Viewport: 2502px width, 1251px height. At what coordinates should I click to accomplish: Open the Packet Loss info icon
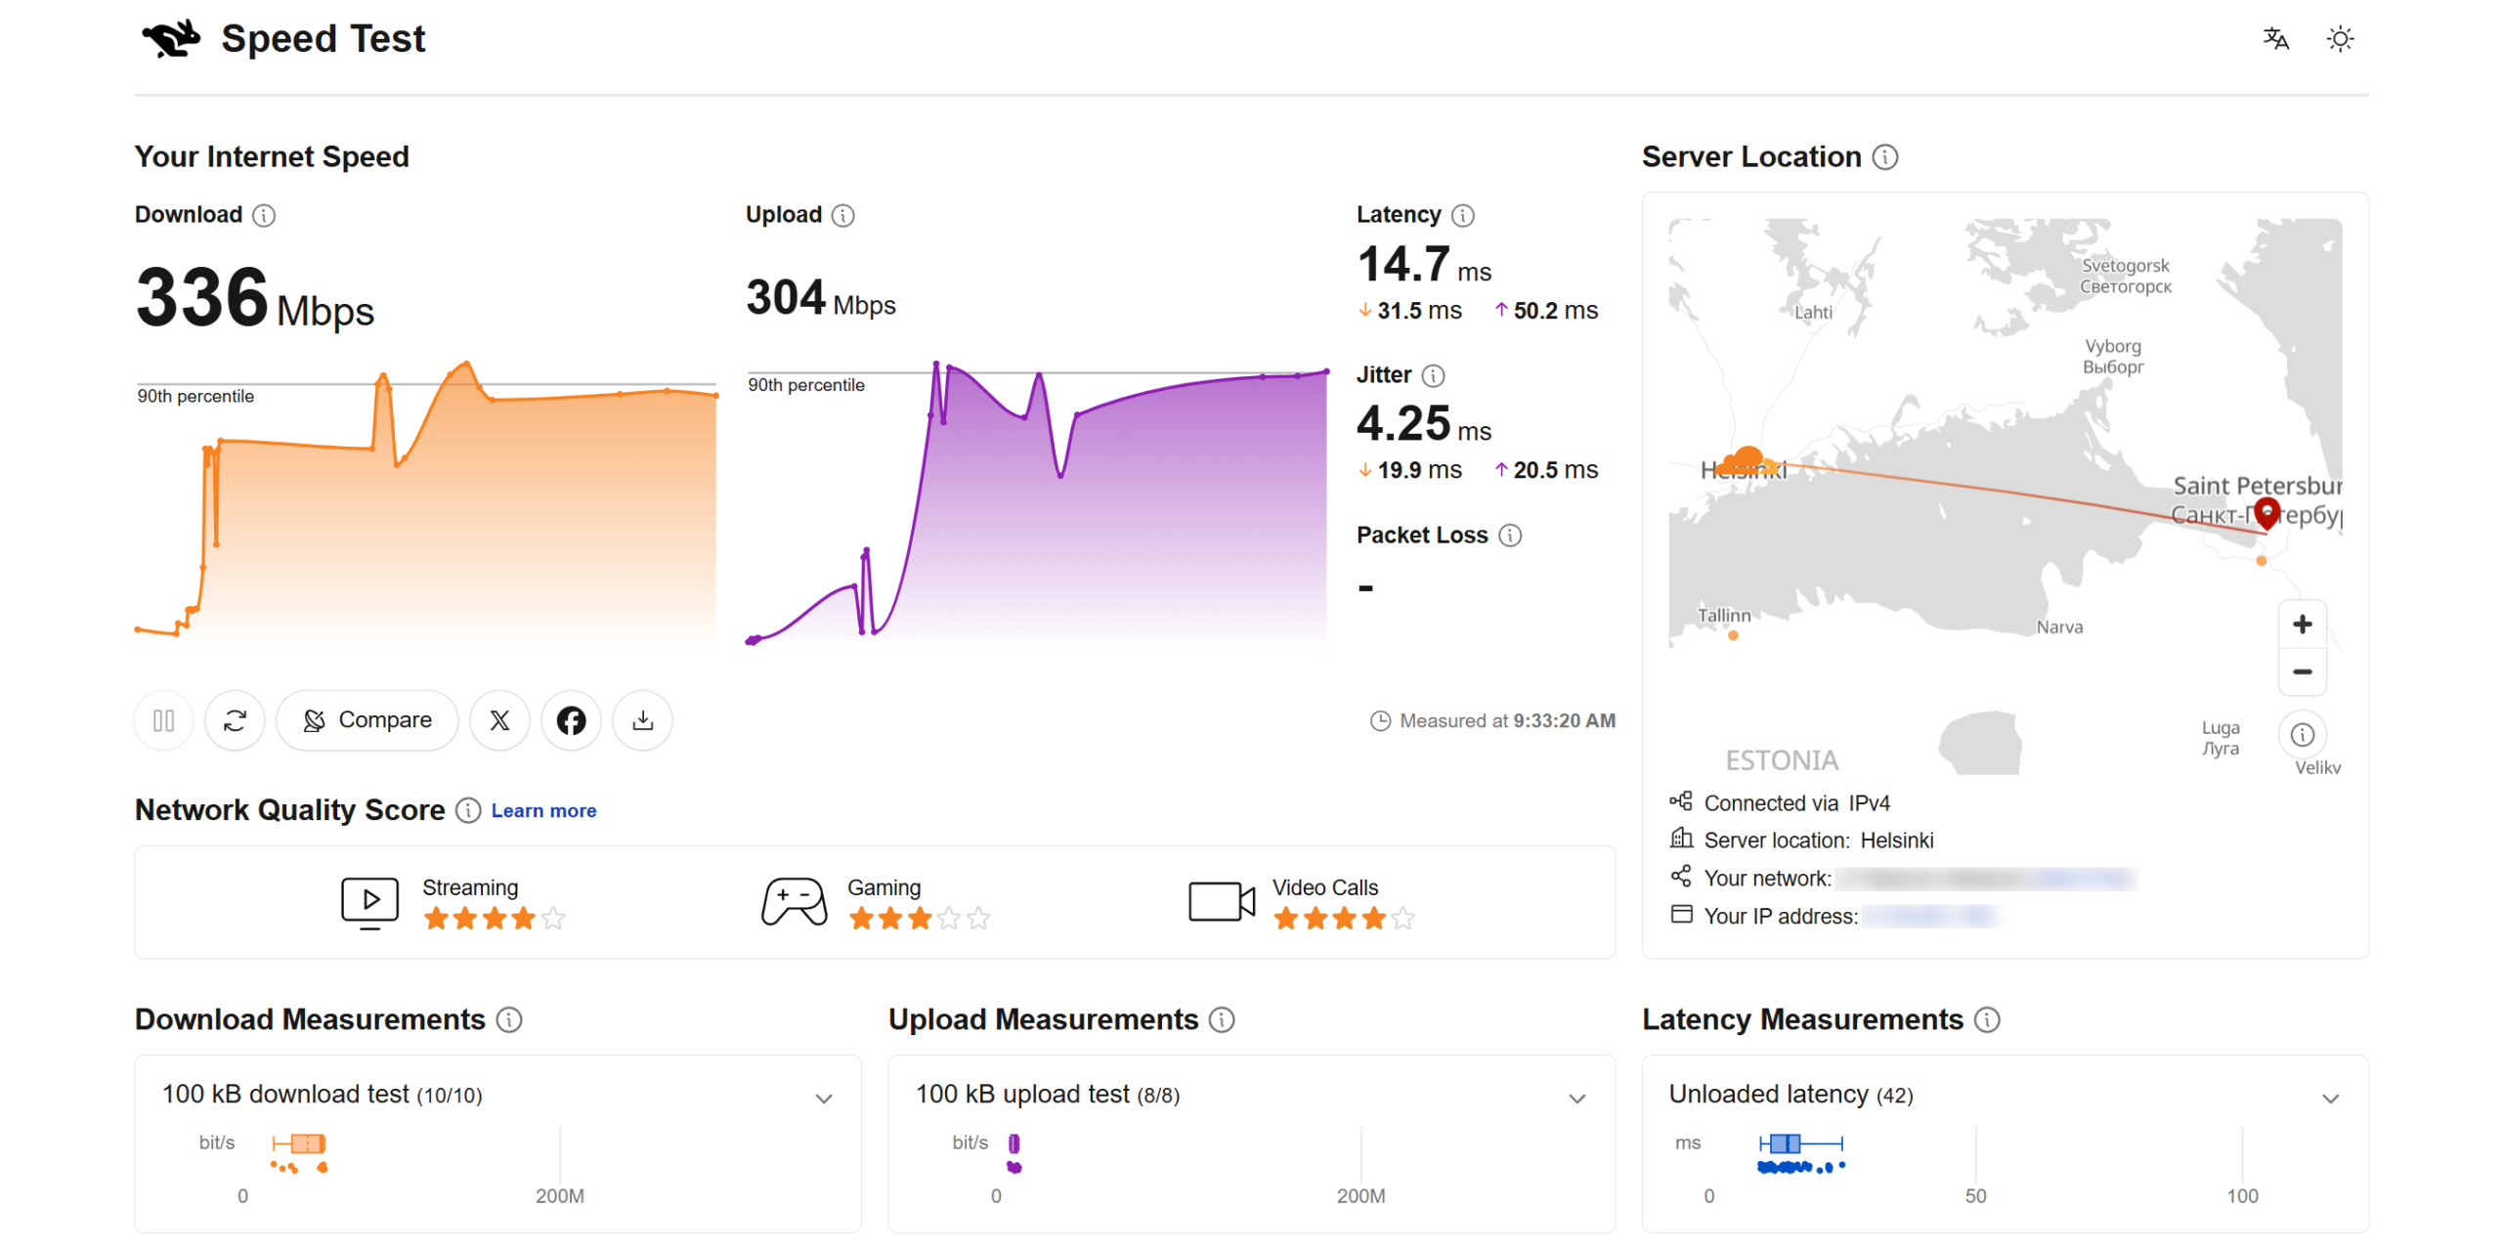coord(1510,536)
